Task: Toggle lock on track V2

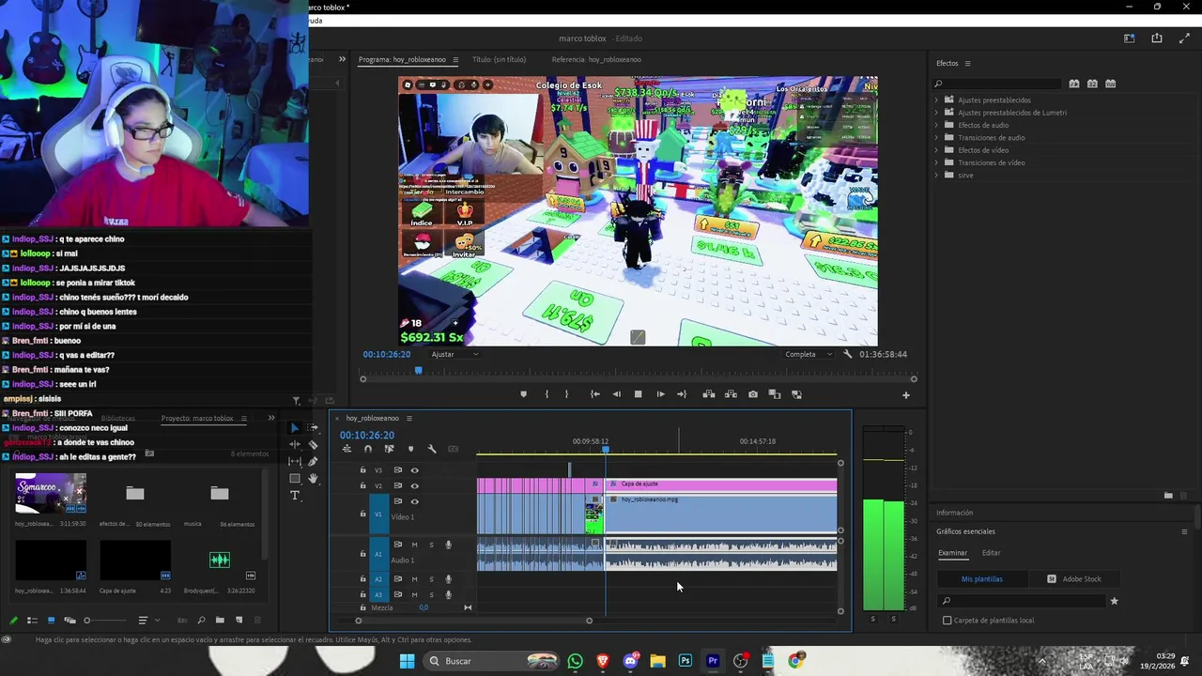Action: [363, 485]
